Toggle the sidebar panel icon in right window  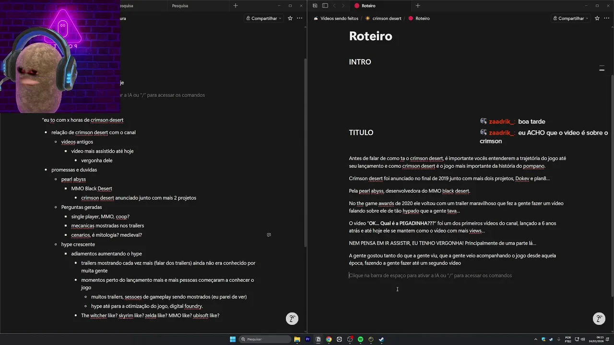(x=325, y=6)
